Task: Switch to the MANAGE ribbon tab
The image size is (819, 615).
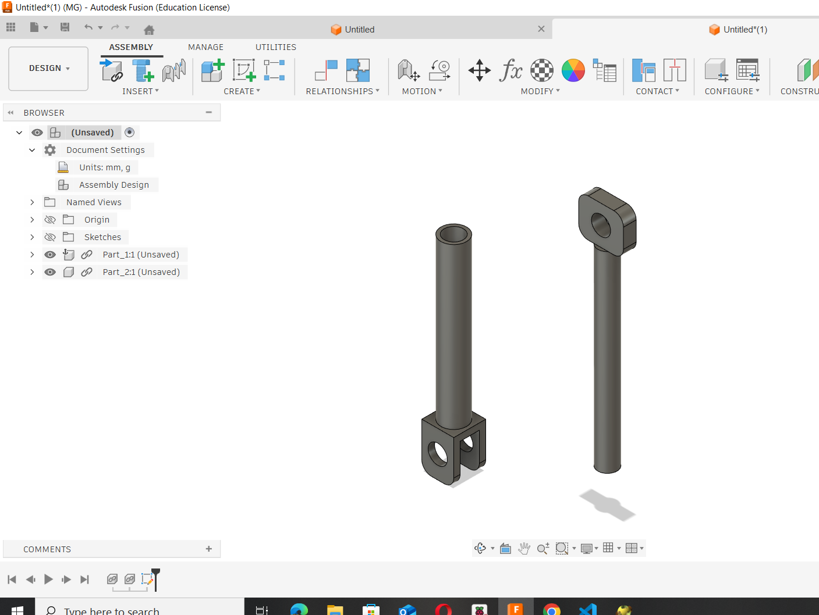Action: 205,47
